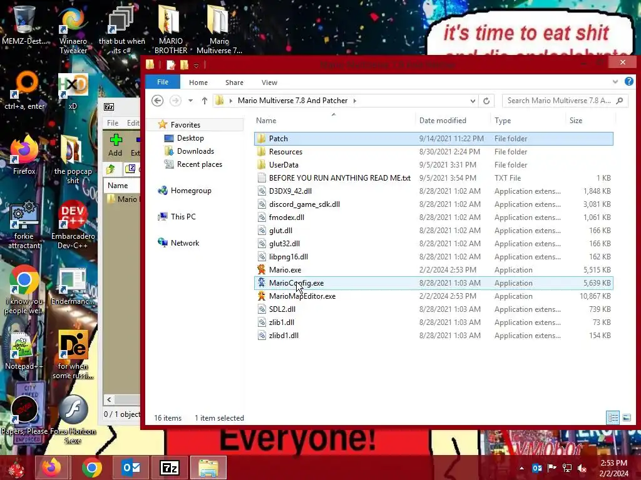Open 'that but when its c#' shortcut
The width and height of the screenshot is (641, 480).
[121, 29]
